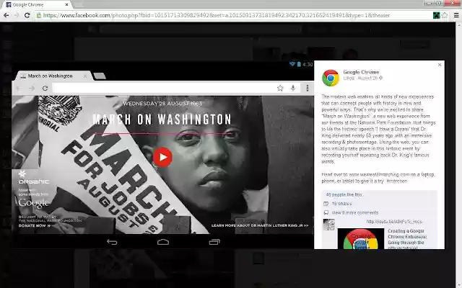Click the browser forward arrow button
This screenshot has height=288, width=462.
pos(17,15)
